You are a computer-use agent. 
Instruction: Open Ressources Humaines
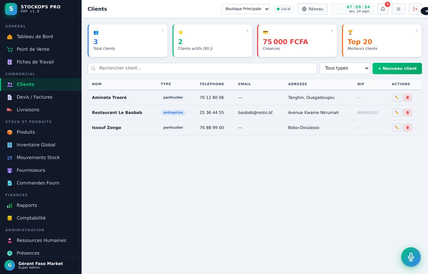[x=40, y=240]
